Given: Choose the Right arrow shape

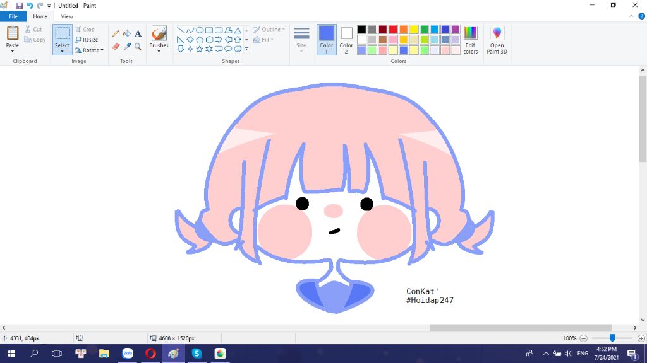Looking at the screenshot, I should pyautogui.click(x=219, y=40).
